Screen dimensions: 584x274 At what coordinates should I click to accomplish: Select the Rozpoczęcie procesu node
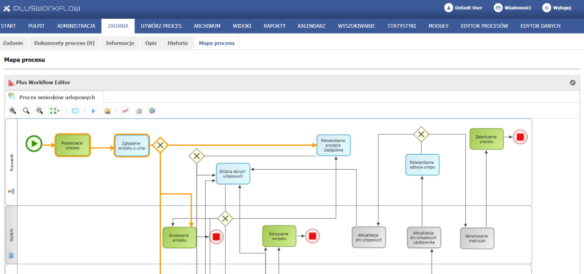[x=73, y=145]
